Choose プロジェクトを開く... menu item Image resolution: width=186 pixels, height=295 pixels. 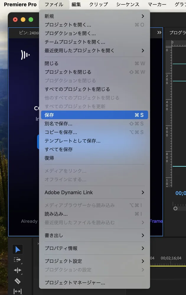pyautogui.click(x=94, y=25)
